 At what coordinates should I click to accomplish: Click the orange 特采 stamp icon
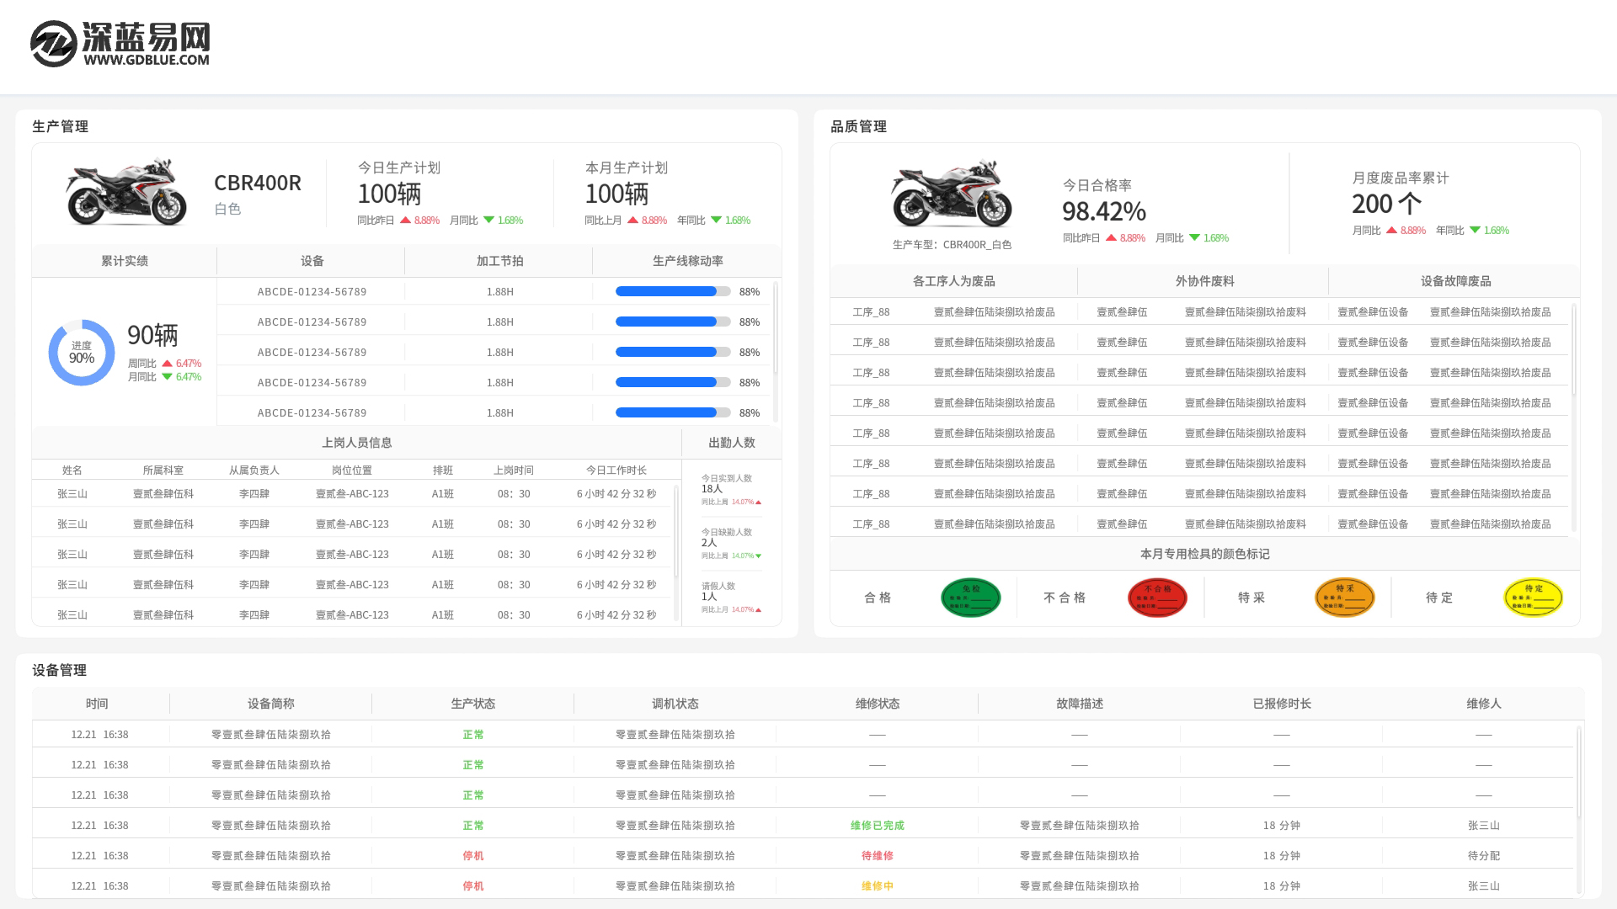[1344, 598]
